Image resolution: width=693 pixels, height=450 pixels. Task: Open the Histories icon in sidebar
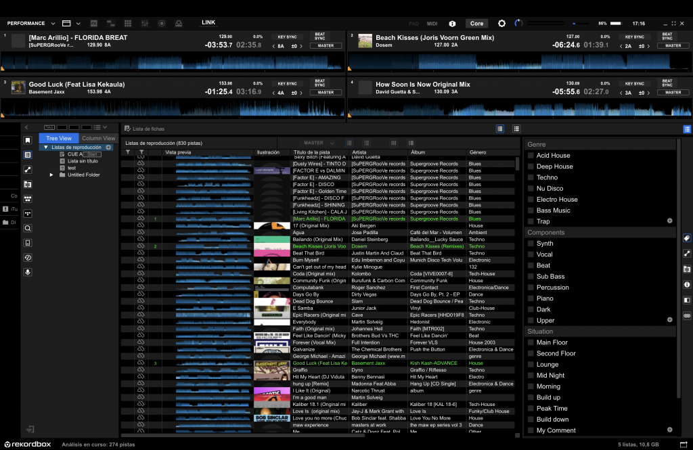pos(28,257)
